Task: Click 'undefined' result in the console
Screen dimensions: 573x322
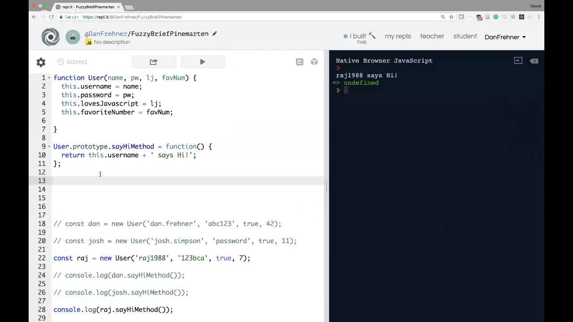Action: coord(361,83)
